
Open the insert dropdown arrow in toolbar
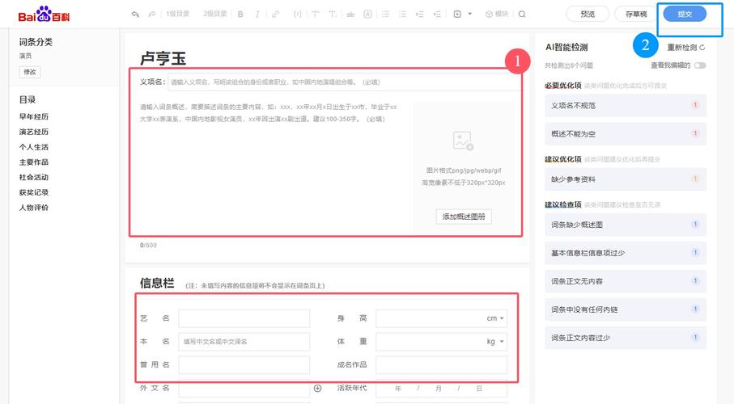pyautogui.click(x=470, y=14)
